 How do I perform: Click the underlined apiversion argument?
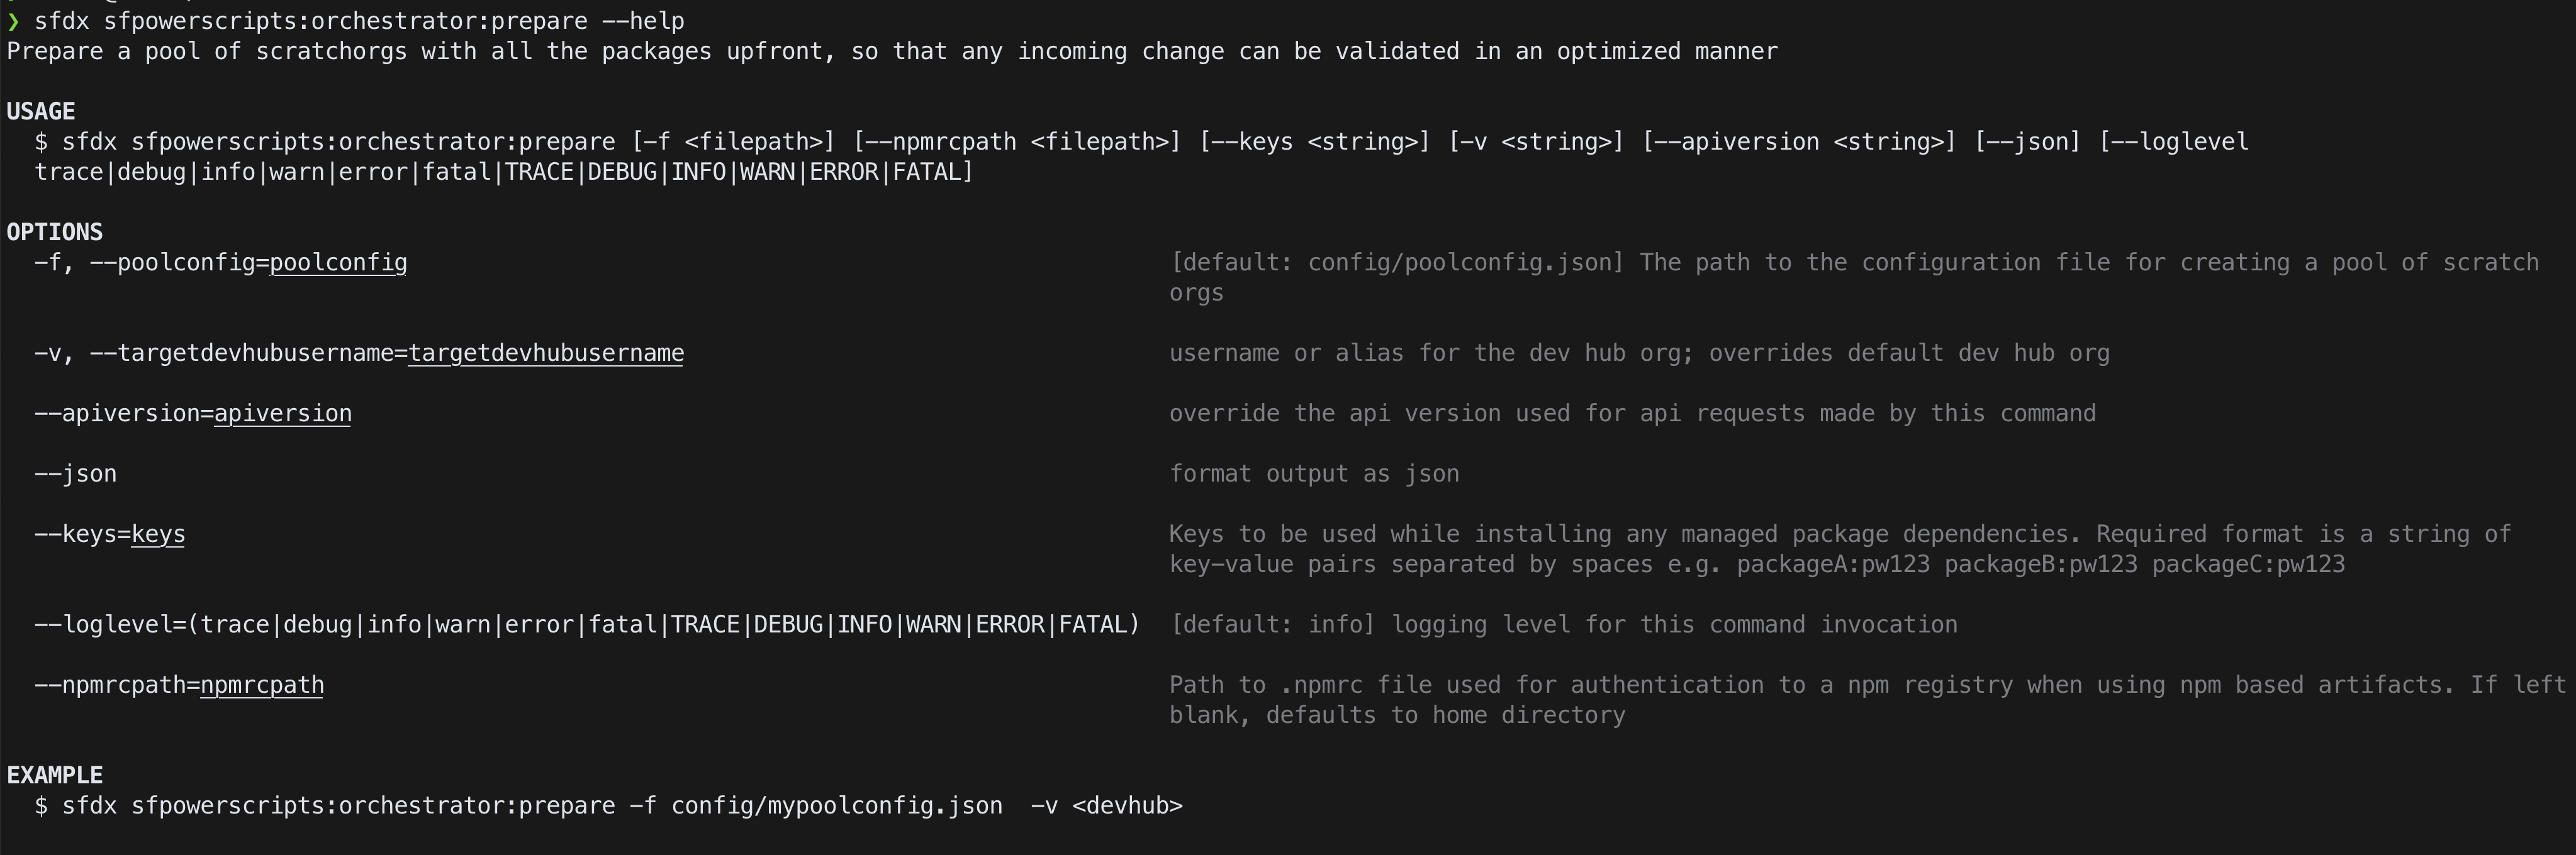tap(283, 414)
